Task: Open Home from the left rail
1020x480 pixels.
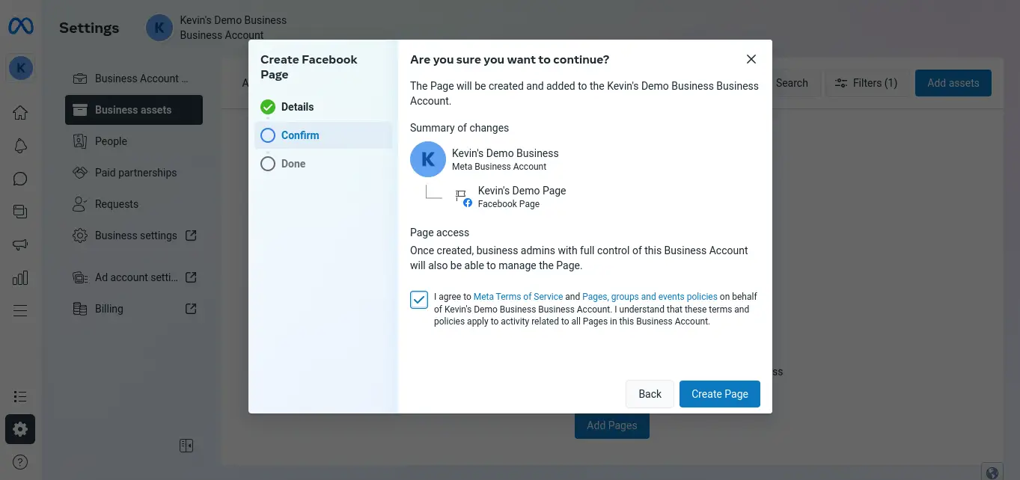Action: point(20,113)
